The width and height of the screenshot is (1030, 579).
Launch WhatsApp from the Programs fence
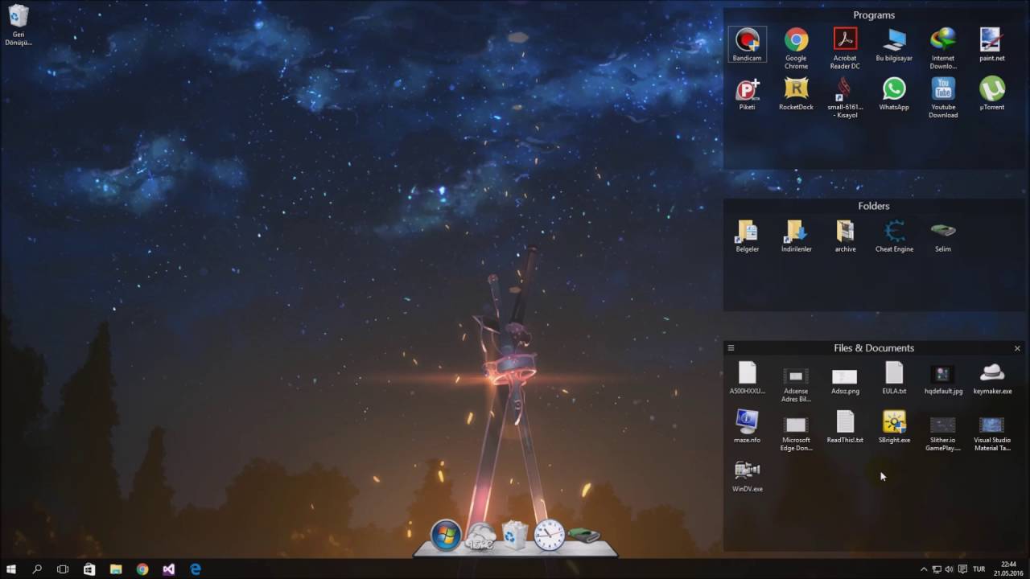pyautogui.click(x=894, y=93)
